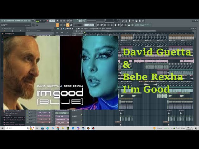Open the Pattern 5 selector dropdown
Screen dimensions: 199x149
click(89, 25)
